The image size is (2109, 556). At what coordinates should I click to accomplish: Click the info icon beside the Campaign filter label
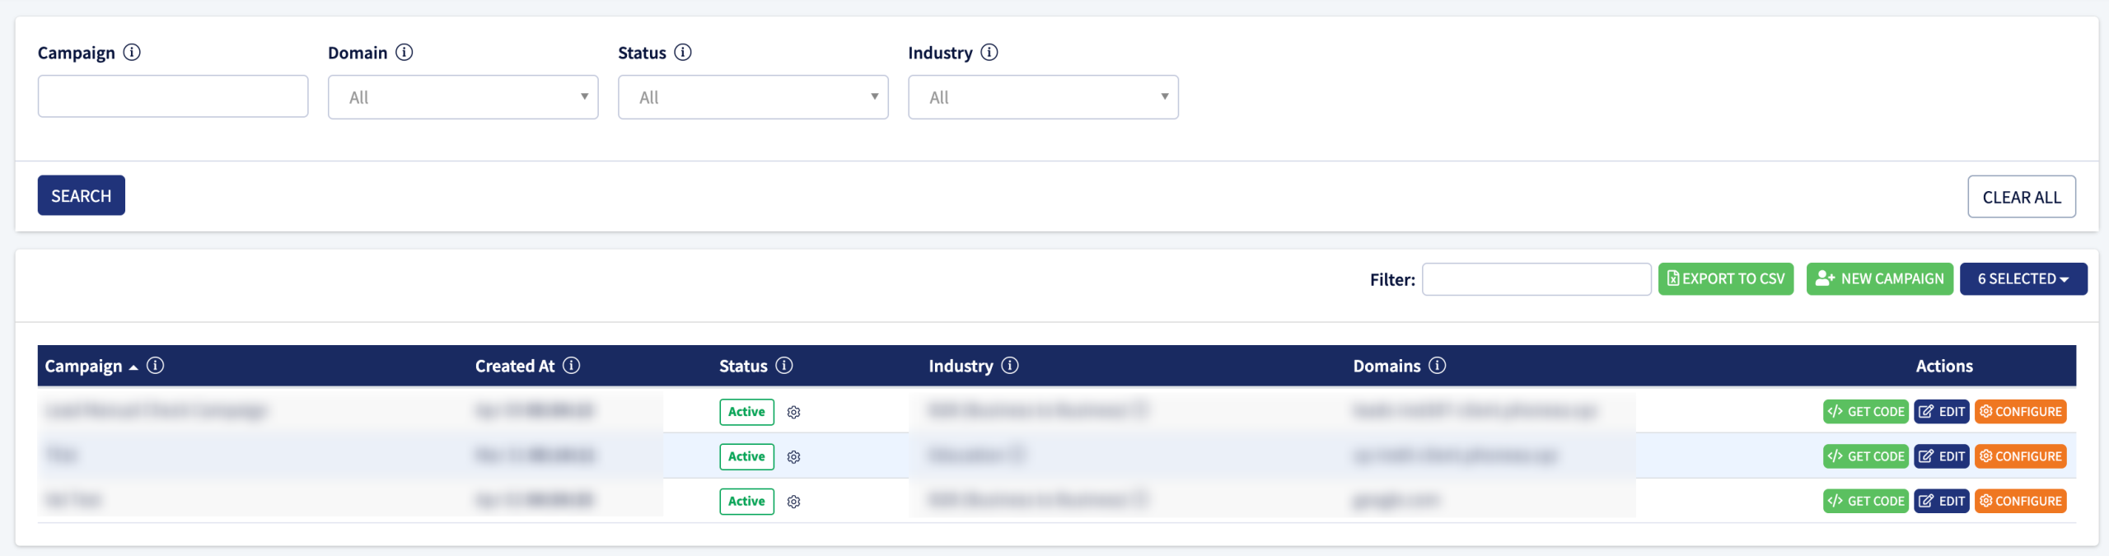(132, 53)
